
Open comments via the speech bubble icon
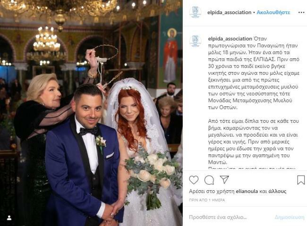pyautogui.click(x=209, y=180)
